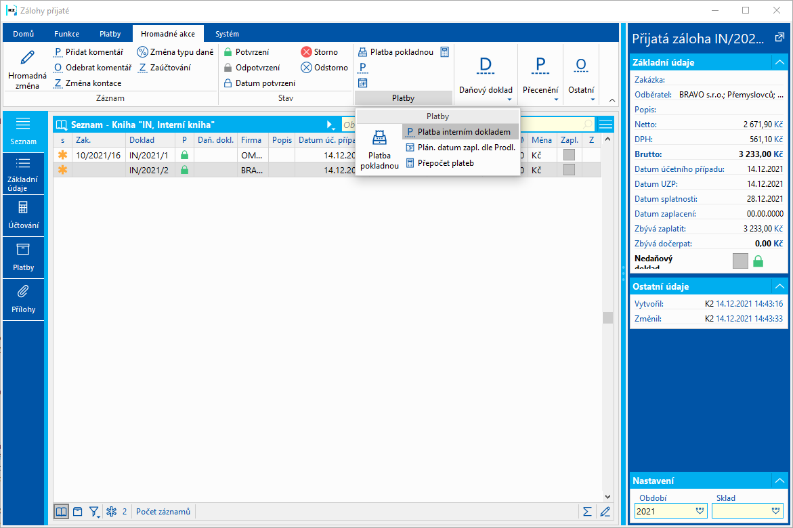Image resolution: width=793 pixels, height=528 pixels.
Task: Click Počet záznamů label
Action: pyautogui.click(x=163, y=512)
